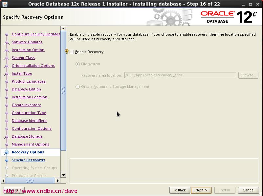Click the Browse... button
263x196 pixels.
(248, 75)
